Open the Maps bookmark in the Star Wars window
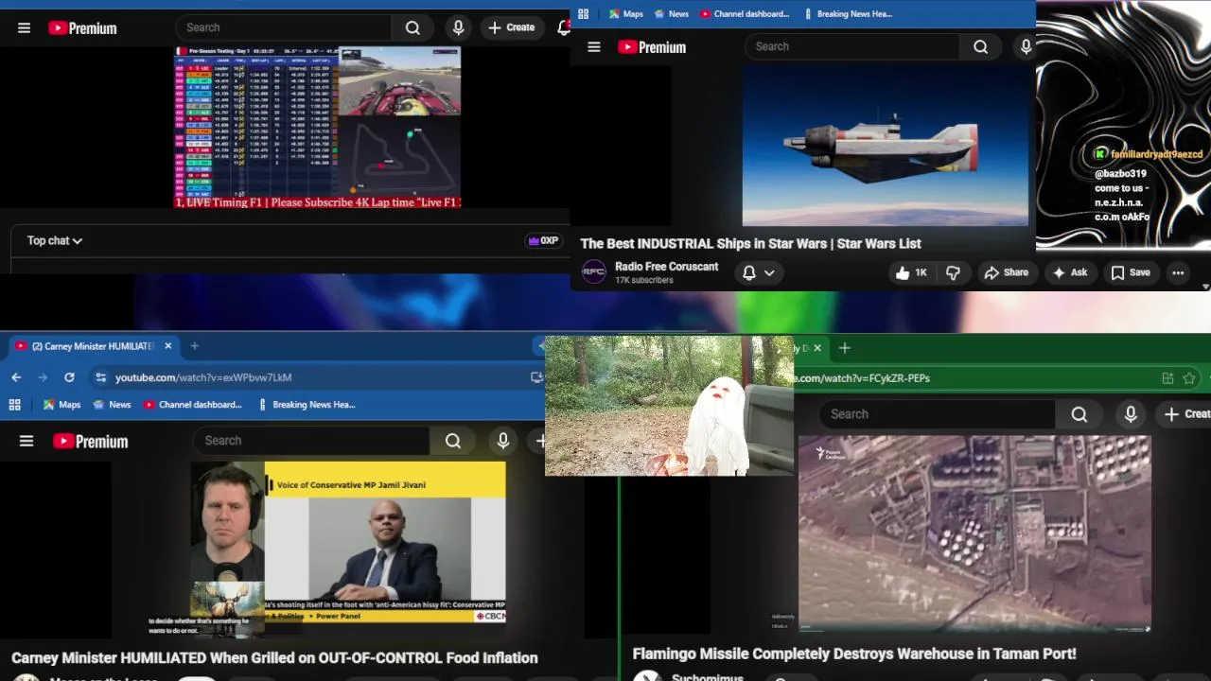This screenshot has height=681, width=1211. (x=626, y=14)
